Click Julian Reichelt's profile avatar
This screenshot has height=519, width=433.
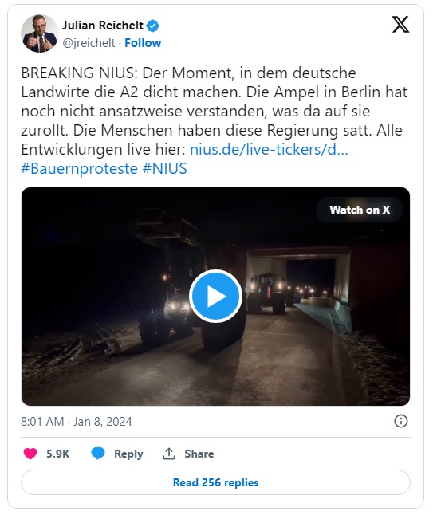[40, 33]
